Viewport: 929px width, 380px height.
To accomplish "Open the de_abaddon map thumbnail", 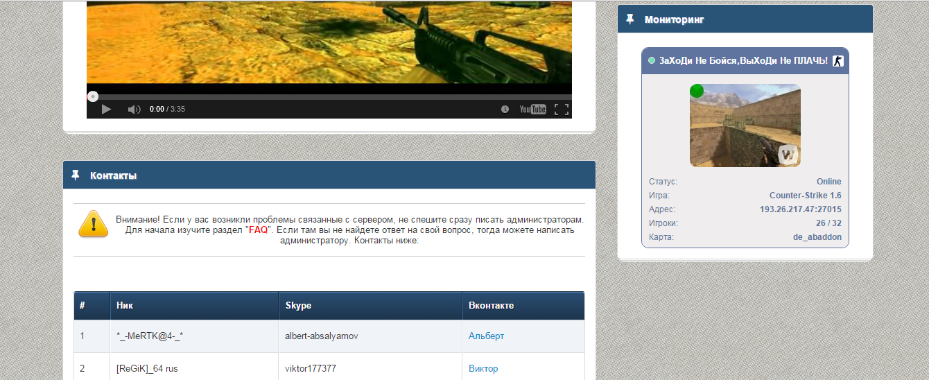I will 745,126.
